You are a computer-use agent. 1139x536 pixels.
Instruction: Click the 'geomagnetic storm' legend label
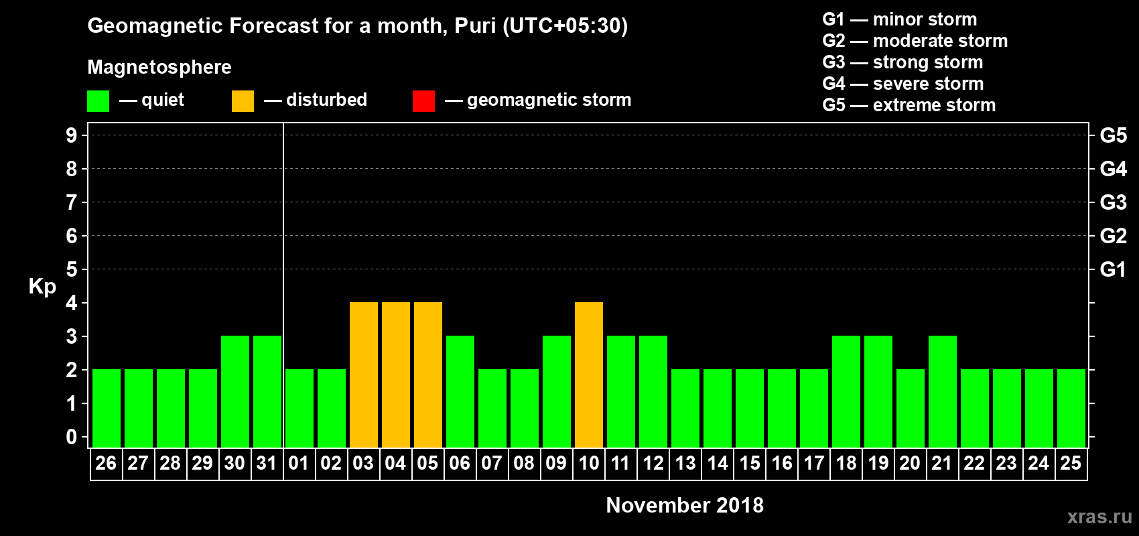click(549, 100)
